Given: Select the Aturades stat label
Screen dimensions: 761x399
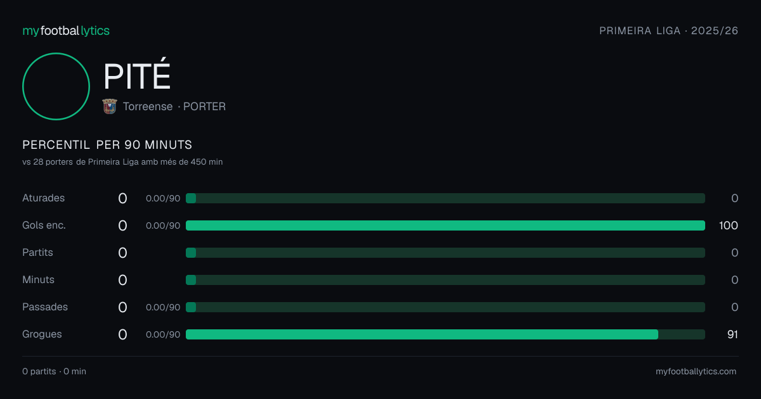Looking at the screenshot, I should pos(43,198).
